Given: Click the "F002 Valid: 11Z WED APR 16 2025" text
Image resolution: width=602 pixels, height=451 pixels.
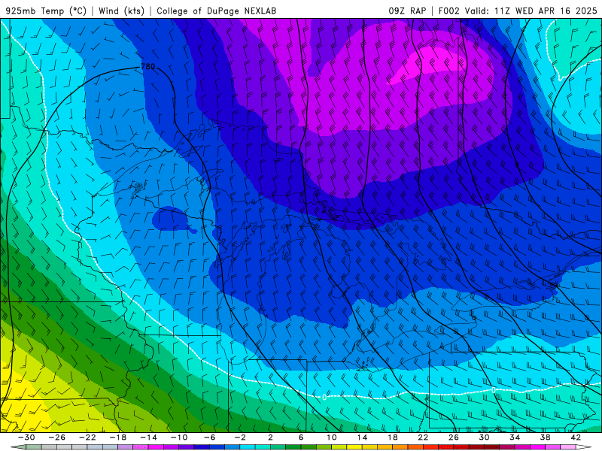Looking at the screenshot, I should (x=518, y=11).
